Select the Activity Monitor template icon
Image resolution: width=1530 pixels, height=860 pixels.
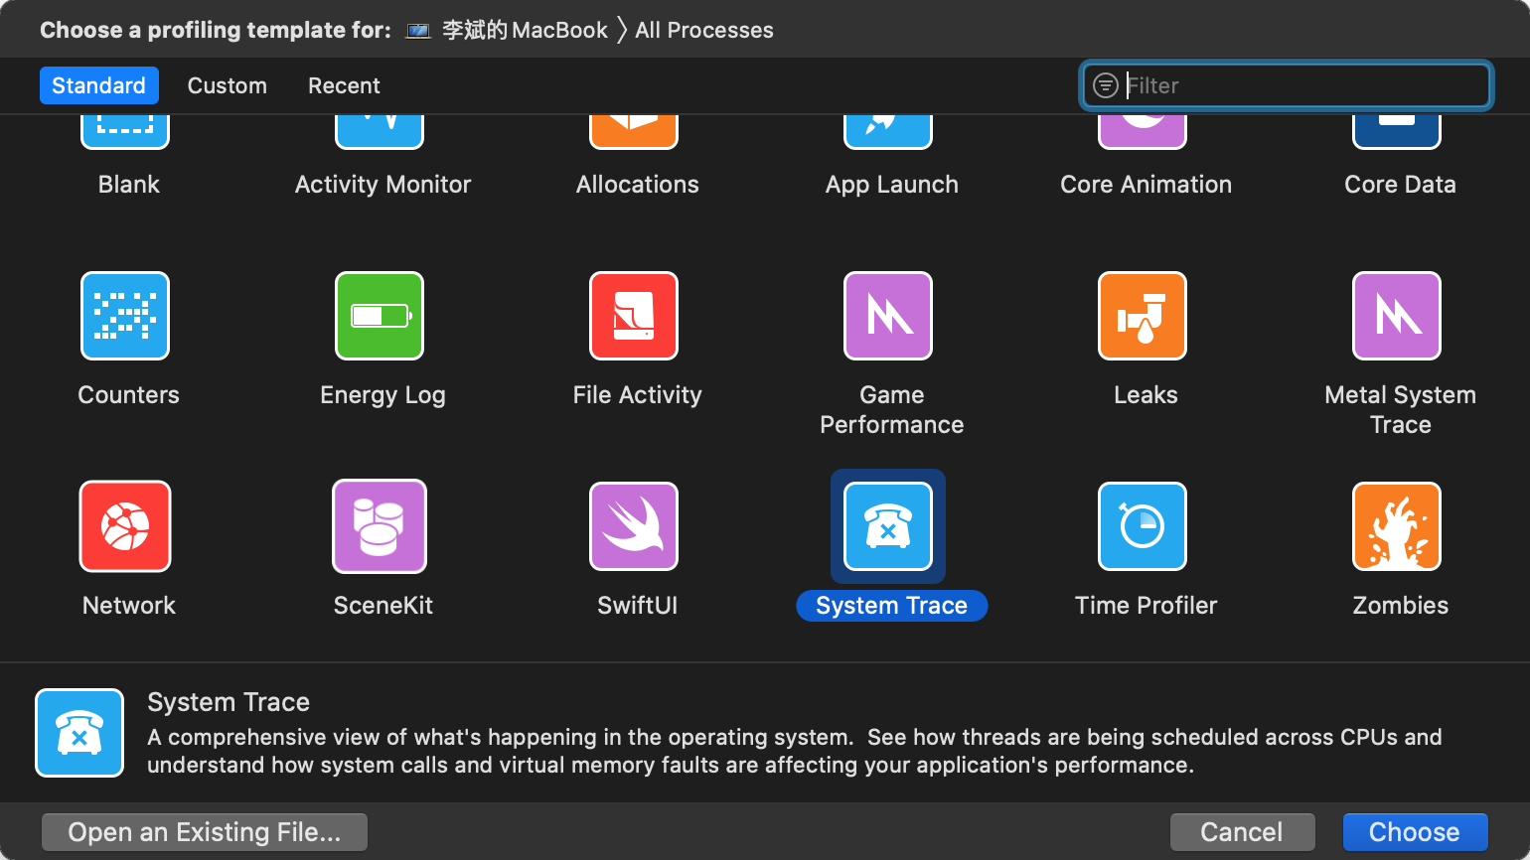tap(380, 132)
